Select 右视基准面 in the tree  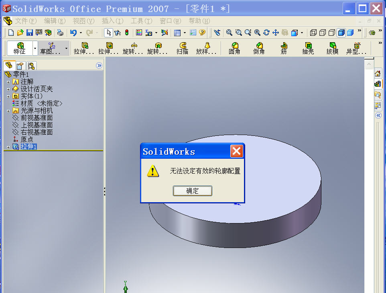click(x=37, y=132)
